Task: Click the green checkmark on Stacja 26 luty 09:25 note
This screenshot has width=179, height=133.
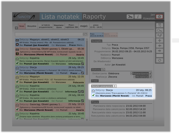Action: 17,72
